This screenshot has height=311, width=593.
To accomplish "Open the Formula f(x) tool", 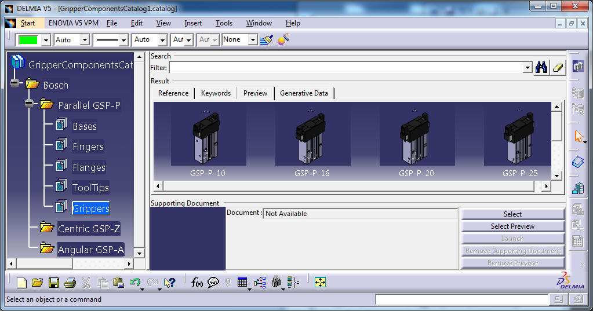I will pos(197,282).
